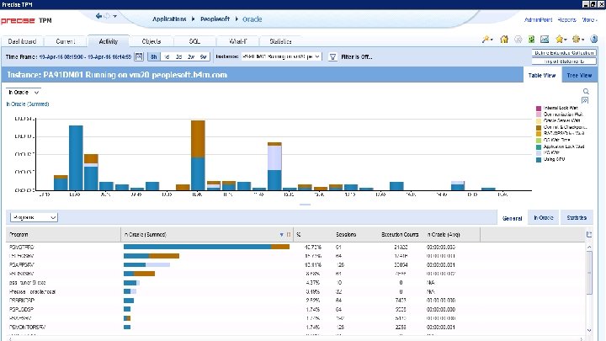The width and height of the screenshot is (606, 341).
Task: Switch to the Objects tab
Action: pos(151,41)
